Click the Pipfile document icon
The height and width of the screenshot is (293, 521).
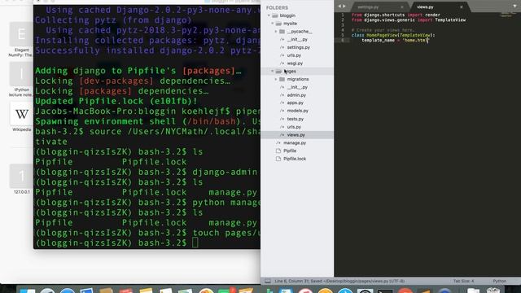[278, 151]
